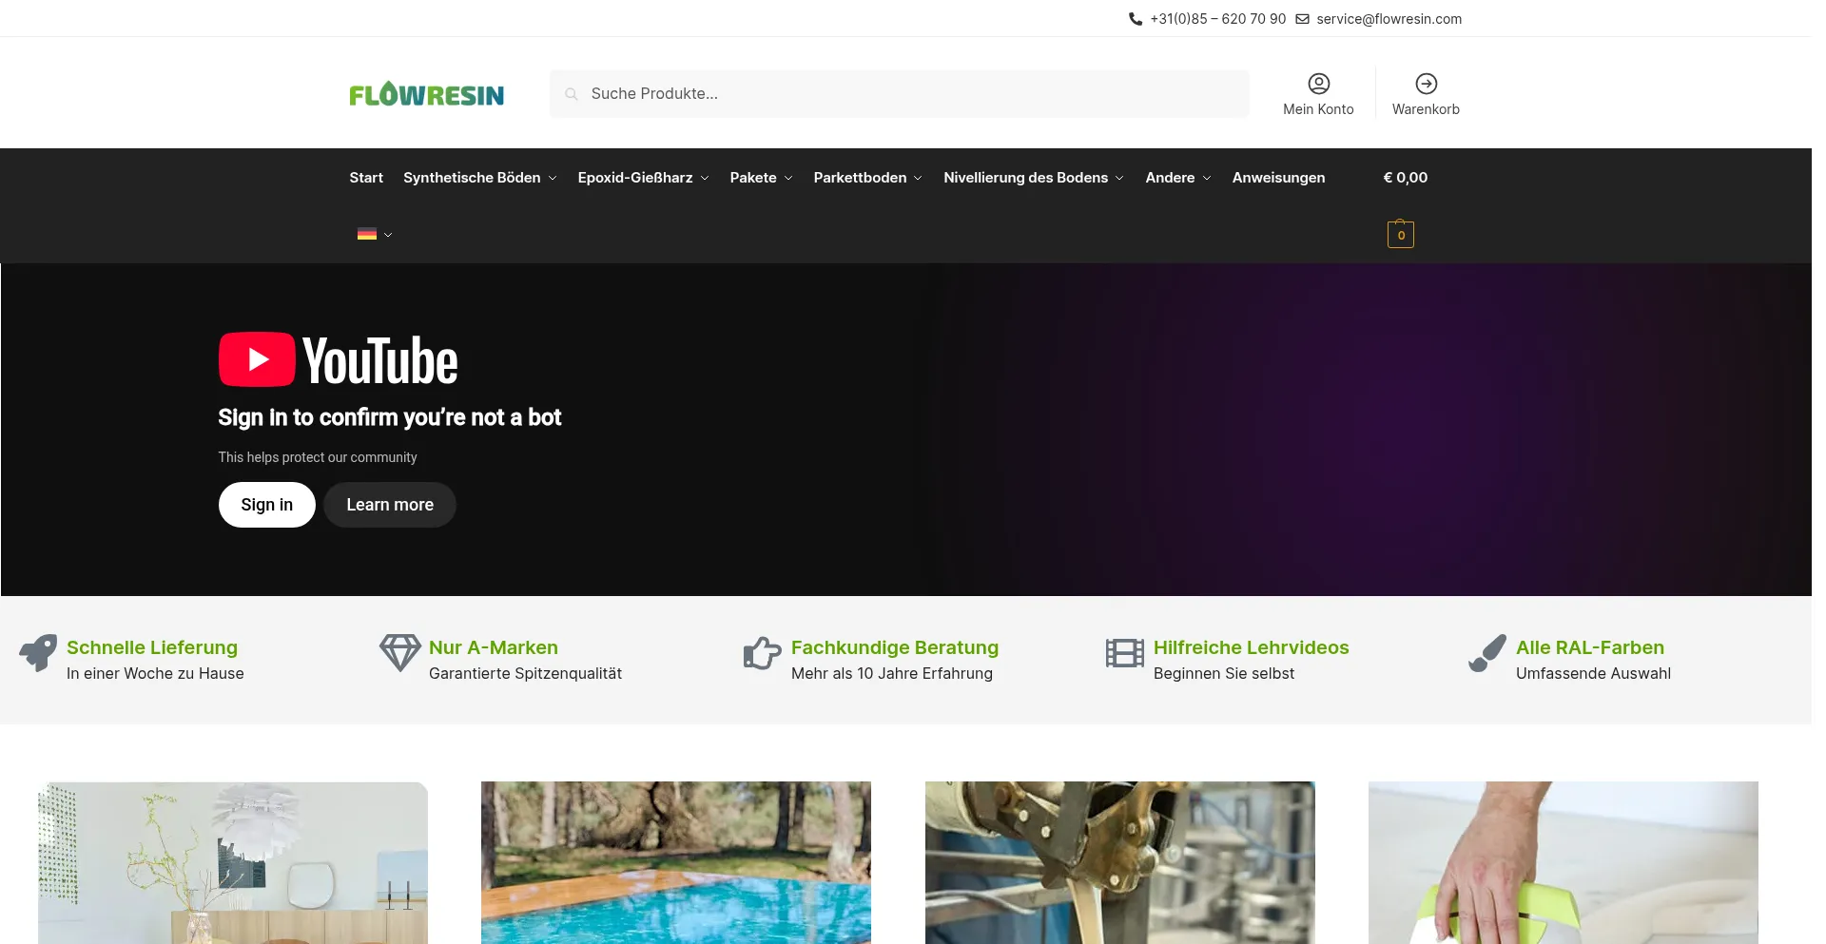This screenshot has width=1826, height=944.
Task: Open Epoxid-Gießharz menu item
Action: pyautogui.click(x=635, y=178)
